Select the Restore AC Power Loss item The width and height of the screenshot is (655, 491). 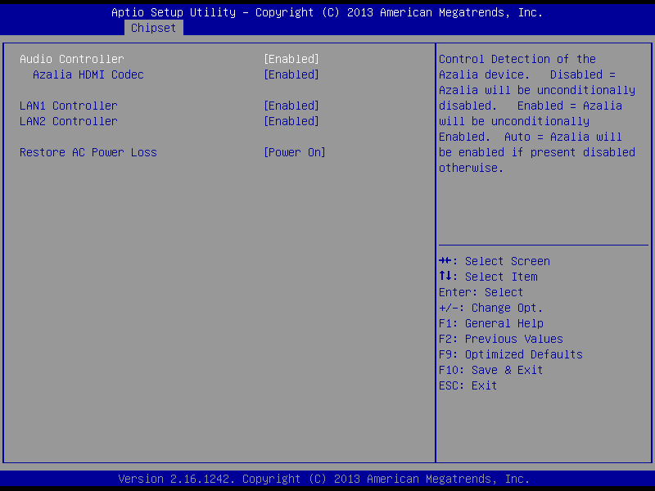pyautogui.click(x=88, y=152)
